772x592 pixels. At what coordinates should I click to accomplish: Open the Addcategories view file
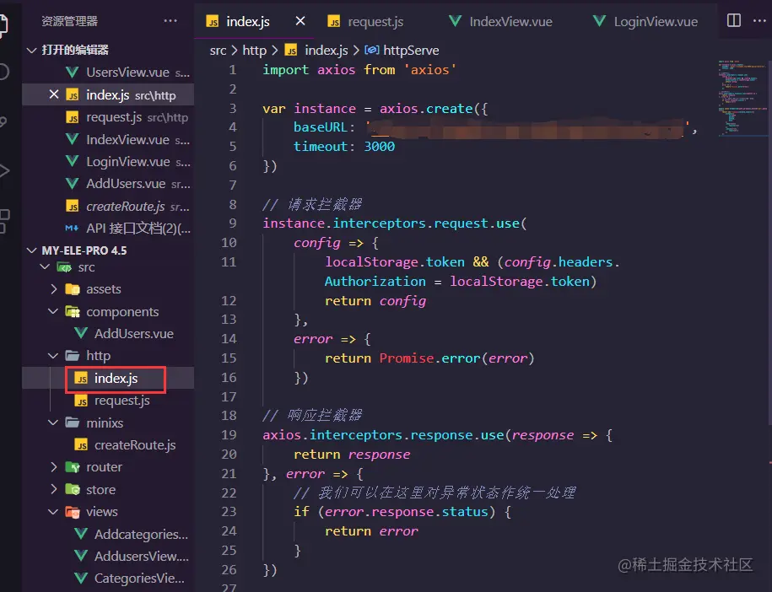108,534
